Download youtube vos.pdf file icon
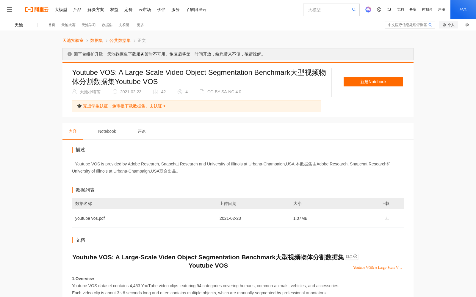The width and height of the screenshot is (476, 297). pos(387,218)
